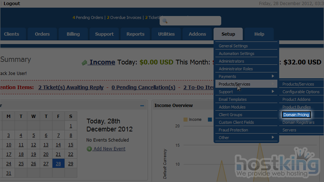The image size is (324, 182).
Task: Click the magnifier icon in the search box
Action: click(165, 21)
